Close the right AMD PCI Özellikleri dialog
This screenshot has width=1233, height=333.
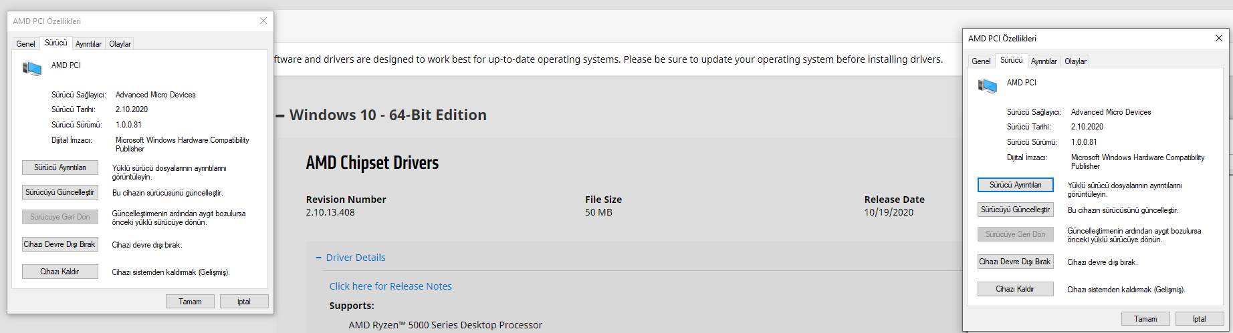1218,38
